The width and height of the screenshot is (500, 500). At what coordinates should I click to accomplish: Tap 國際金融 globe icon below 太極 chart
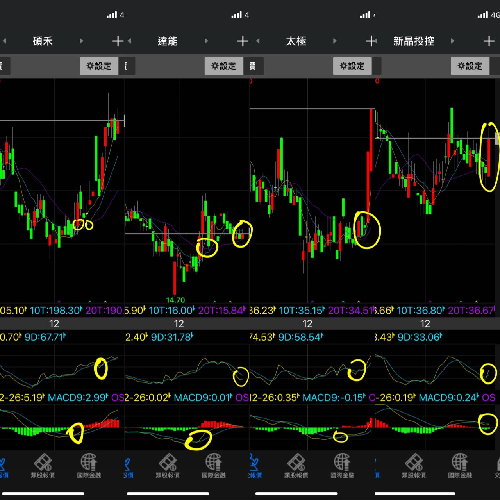tap(342, 466)
